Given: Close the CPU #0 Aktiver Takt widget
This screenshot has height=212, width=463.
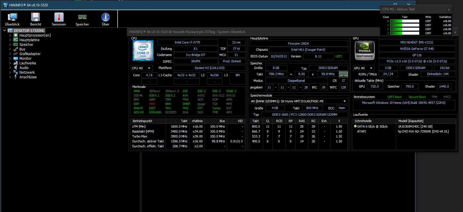Looking at the screenshot, I should 449,10.
